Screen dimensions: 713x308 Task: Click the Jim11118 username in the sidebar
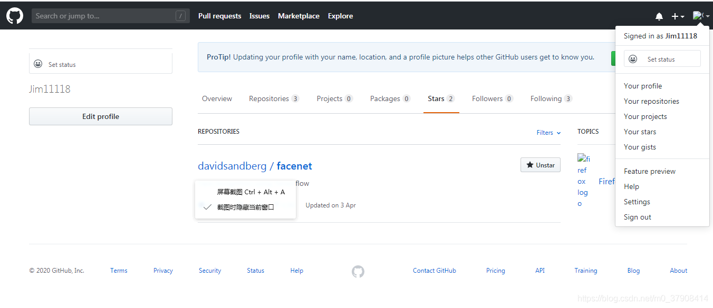tap(50, 89)
